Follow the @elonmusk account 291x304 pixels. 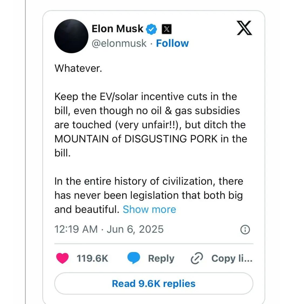coord(172,43)
